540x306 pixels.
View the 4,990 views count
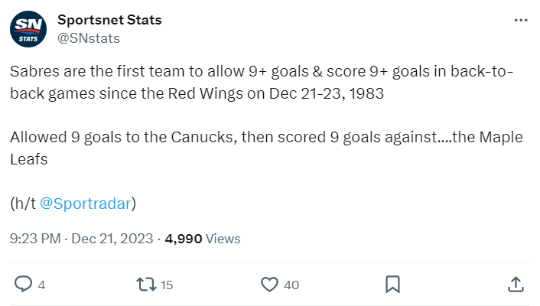pyautogui.click(x=184, y=239)
